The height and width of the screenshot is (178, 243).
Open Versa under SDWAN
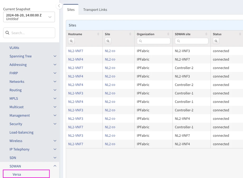pyautogui.click(x=17, y=174)
